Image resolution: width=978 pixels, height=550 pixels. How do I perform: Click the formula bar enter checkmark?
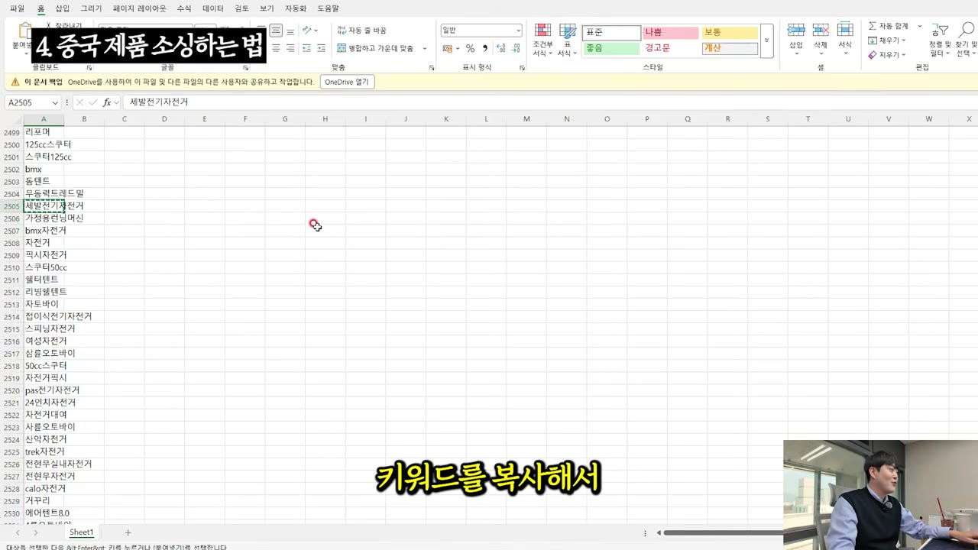[93, 102]
